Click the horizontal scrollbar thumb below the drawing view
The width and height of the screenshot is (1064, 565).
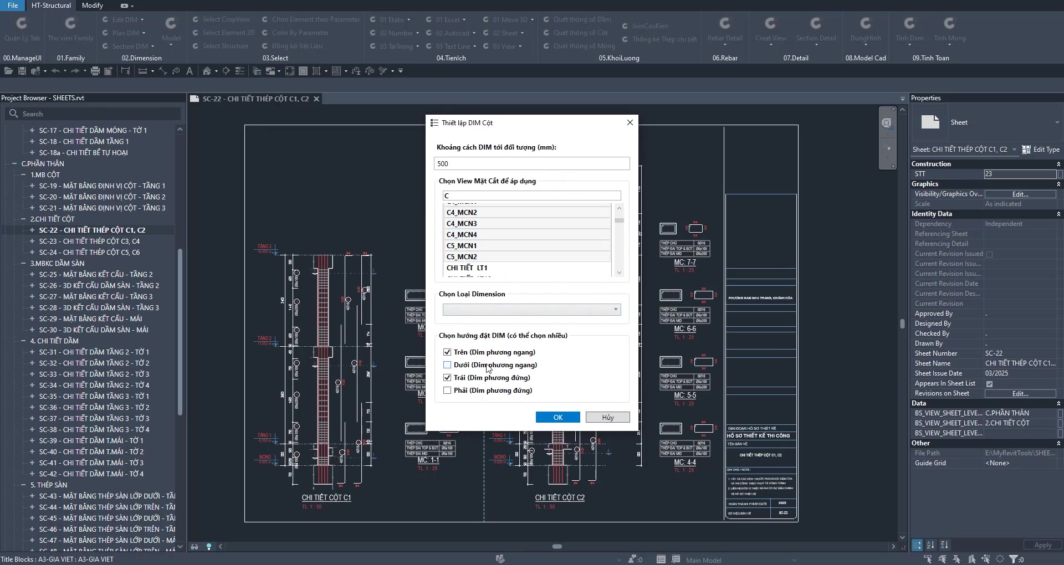(x=557, y=546)
